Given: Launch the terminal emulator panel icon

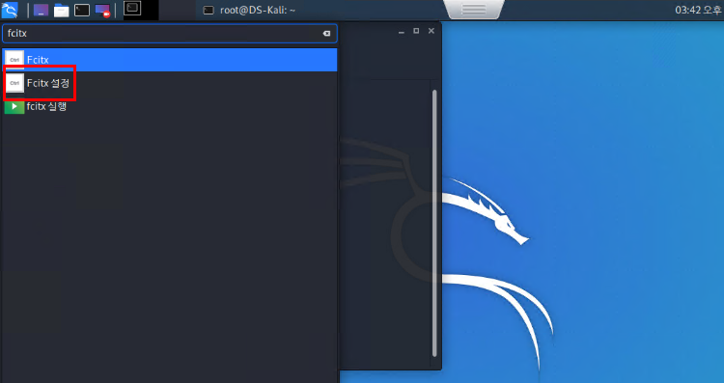Looking at the screenshot, I should (x=82, y=10).
